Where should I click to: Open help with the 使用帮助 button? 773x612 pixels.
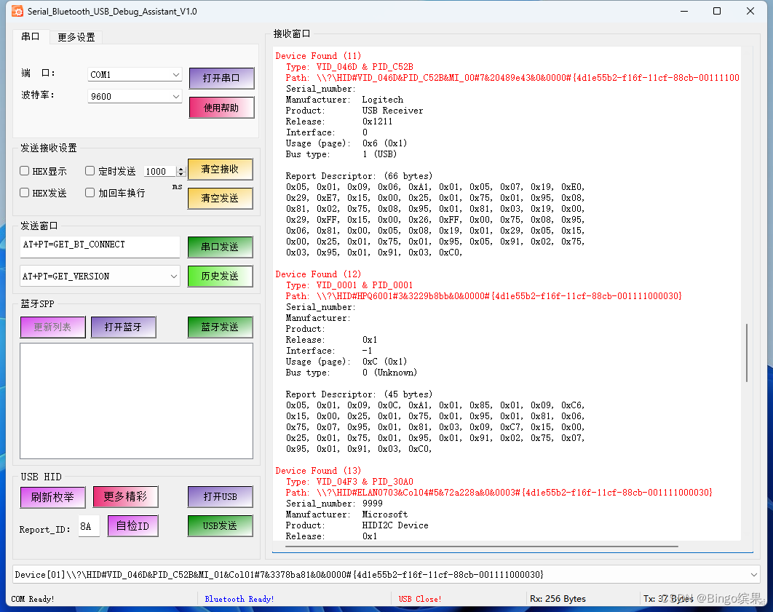pyautogui.click(x=221, y=108)
